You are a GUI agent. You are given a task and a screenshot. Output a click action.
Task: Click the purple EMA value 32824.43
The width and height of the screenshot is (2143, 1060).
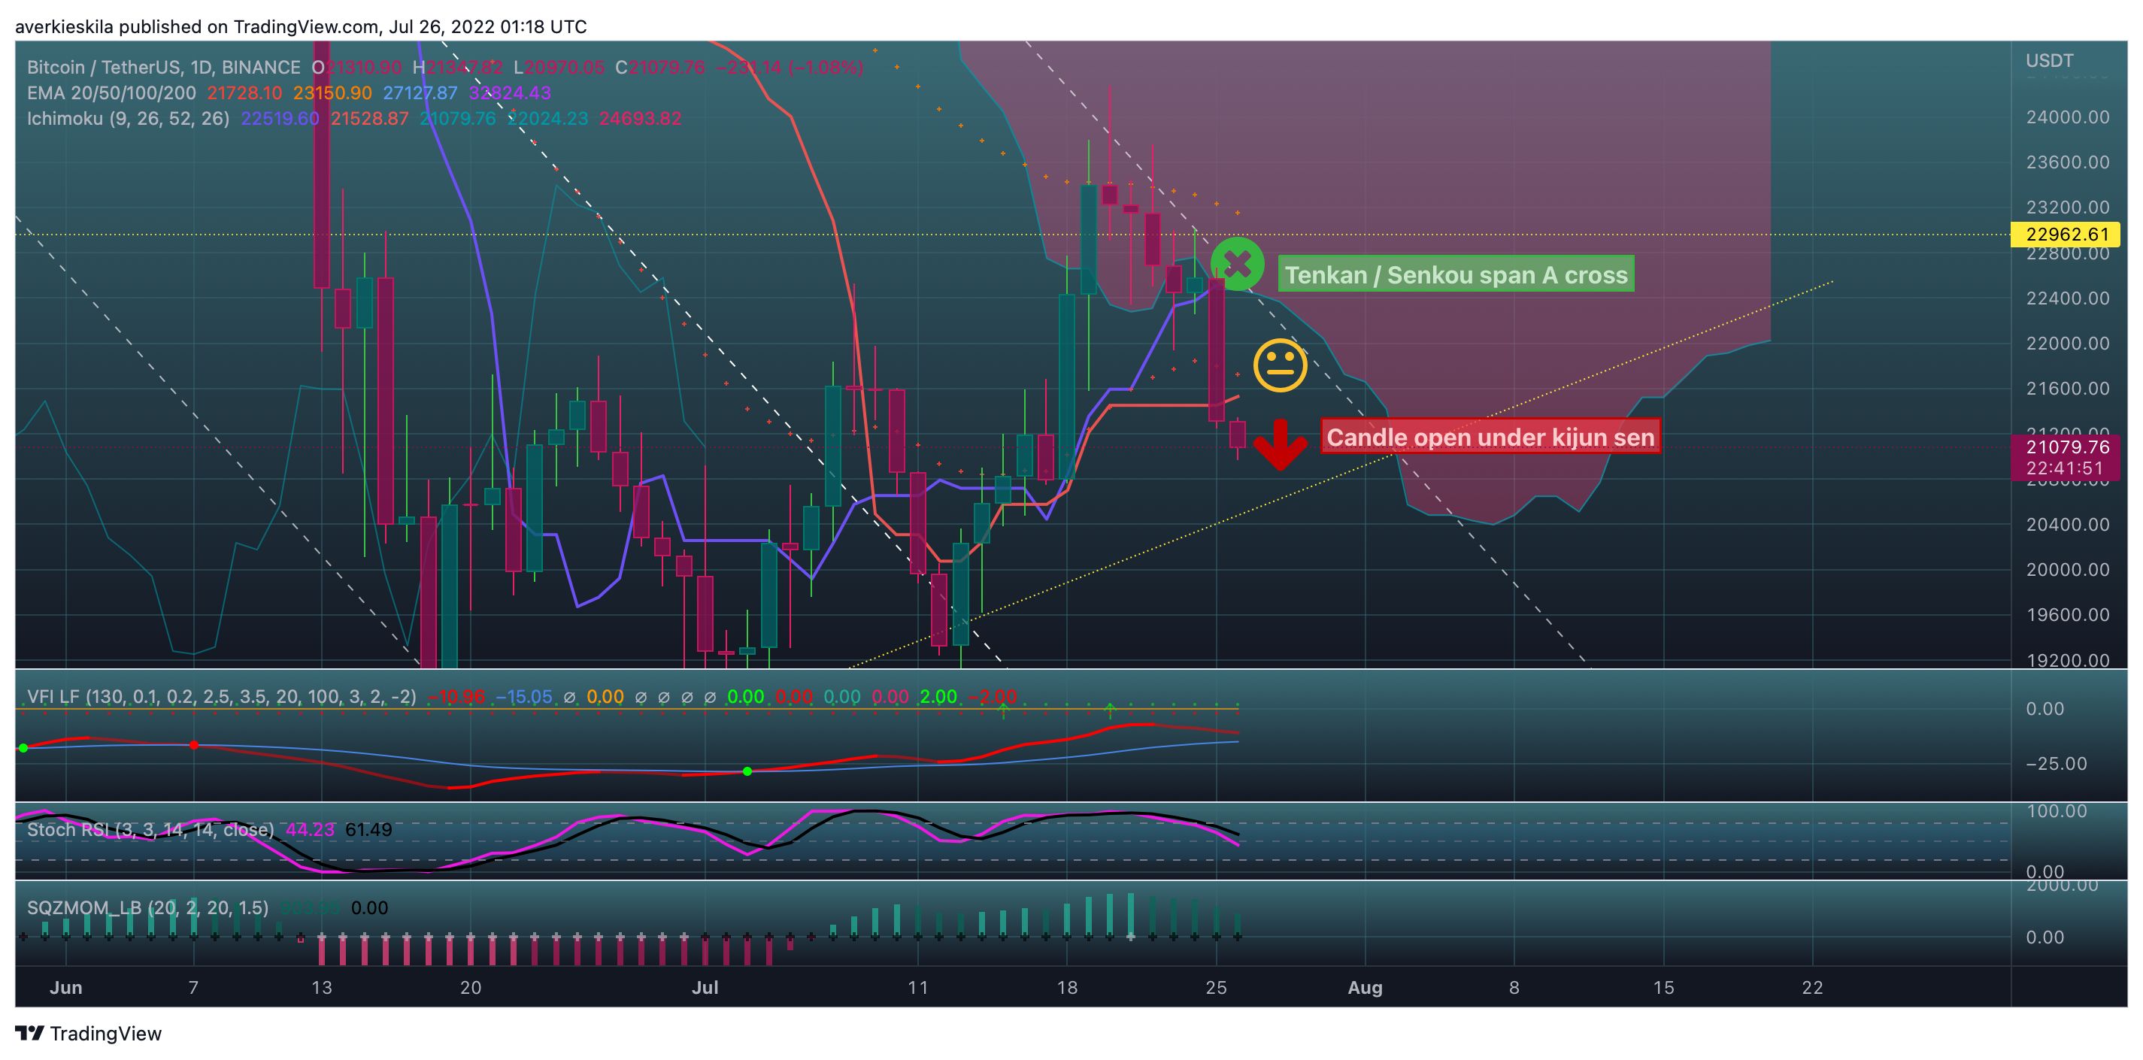click(510, 93)
